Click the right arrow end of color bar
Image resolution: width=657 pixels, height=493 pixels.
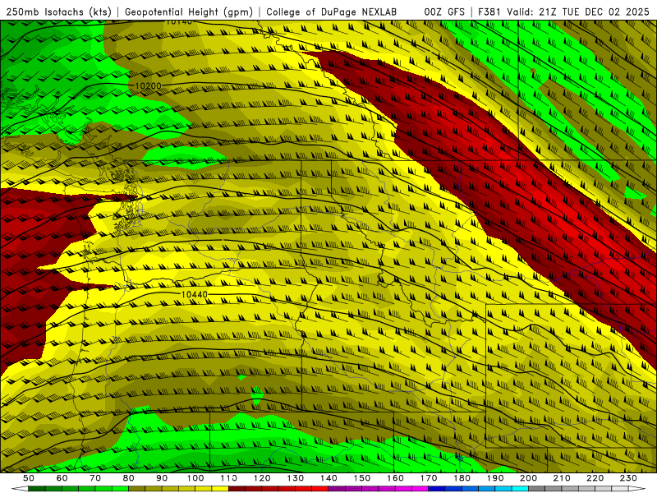click(637, 488)
